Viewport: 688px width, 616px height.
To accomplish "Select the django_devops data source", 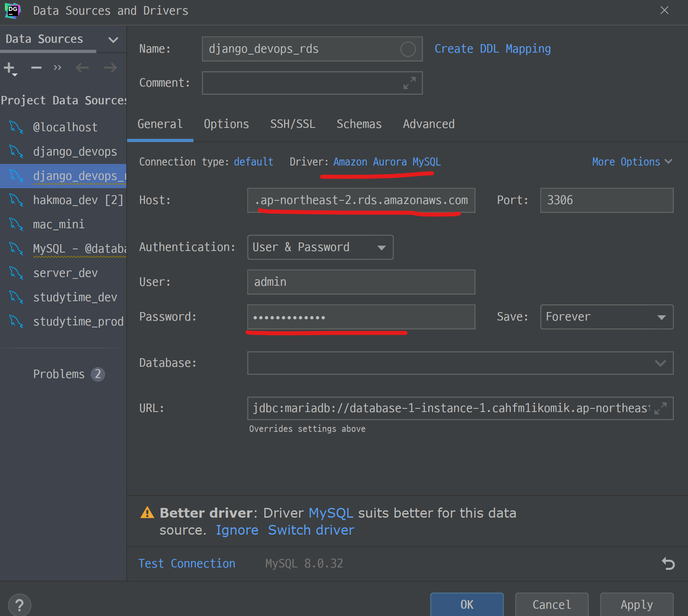I will click(x=63, y=152).
